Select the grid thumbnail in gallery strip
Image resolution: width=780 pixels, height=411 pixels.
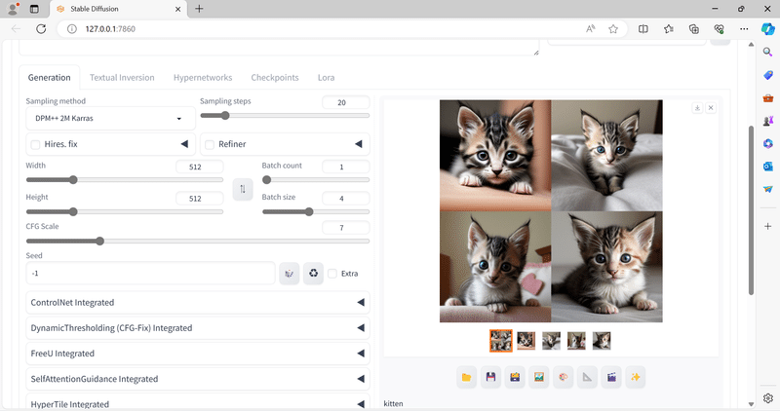tap(500, 341)
